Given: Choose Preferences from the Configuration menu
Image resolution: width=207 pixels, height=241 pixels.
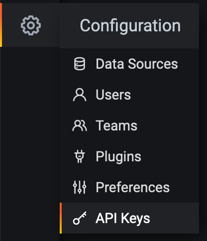Looking at the screenshot, I should tap(133, 187).
